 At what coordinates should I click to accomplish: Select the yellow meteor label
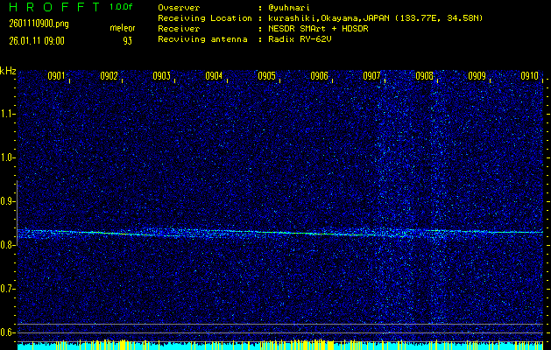tap(123, 28)
